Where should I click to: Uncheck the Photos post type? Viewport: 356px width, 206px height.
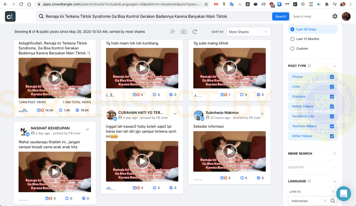pos(332,77)
